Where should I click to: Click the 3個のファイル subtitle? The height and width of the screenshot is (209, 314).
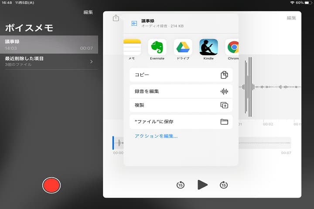[18, 64]
